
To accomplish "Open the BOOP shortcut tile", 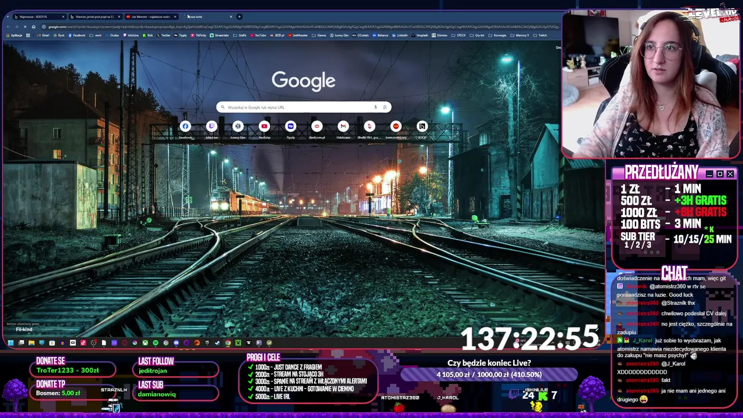I will point(422,129).
